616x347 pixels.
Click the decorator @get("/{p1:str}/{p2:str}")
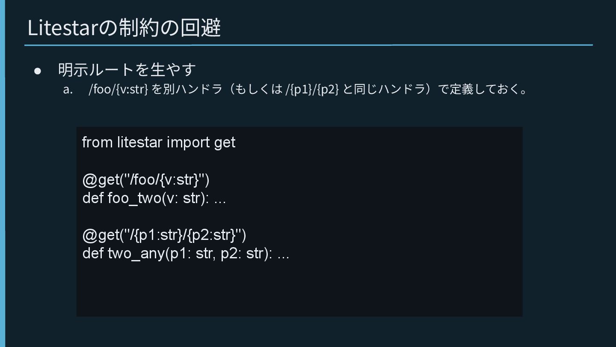(x=164, y=235)
